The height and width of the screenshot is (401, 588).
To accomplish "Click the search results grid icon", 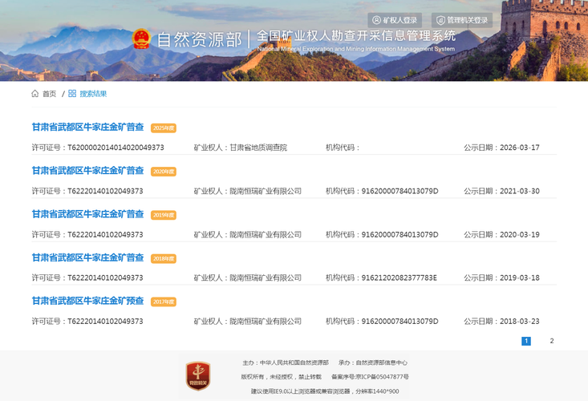I will [72, 93].
